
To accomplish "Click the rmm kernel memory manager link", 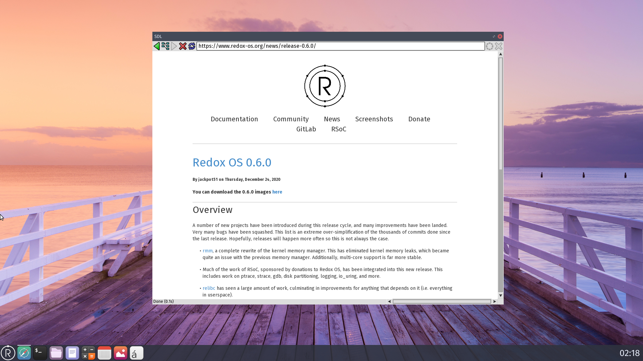I will (x=207, y=250).
